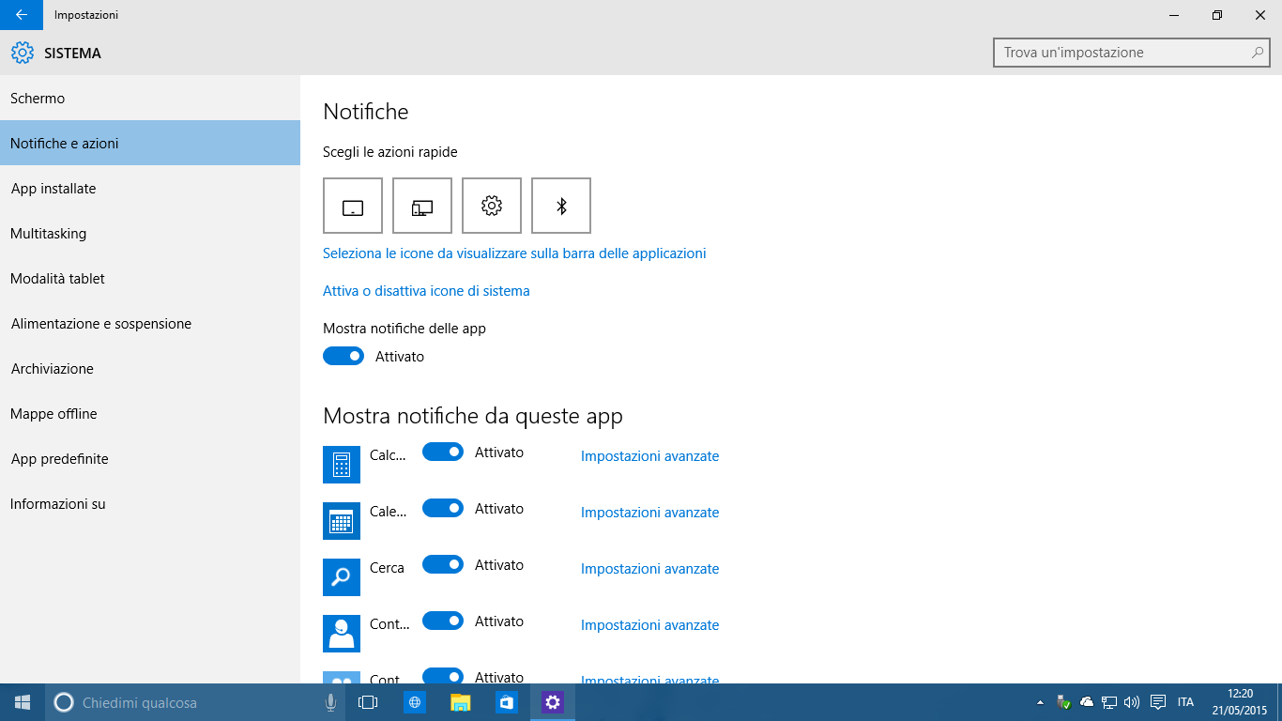
Task: Click the Calendar app icon
Action: pos(342,521)
